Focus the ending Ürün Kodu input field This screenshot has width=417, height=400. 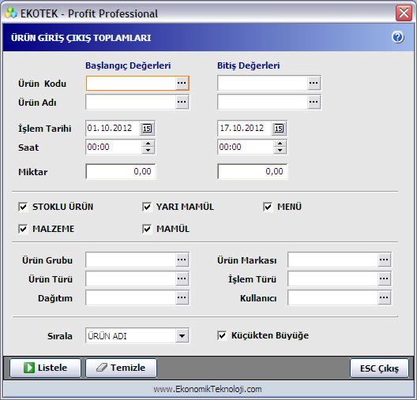tap(262, 83)
